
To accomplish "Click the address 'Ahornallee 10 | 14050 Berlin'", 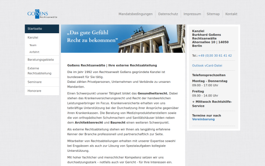I will pyautogui.click(x=210, y=44).
